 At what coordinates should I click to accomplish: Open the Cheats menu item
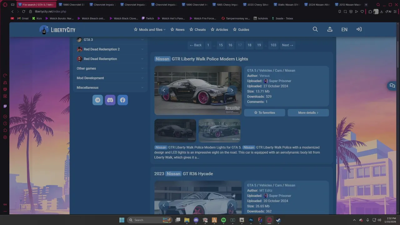[x=197, y=30]
